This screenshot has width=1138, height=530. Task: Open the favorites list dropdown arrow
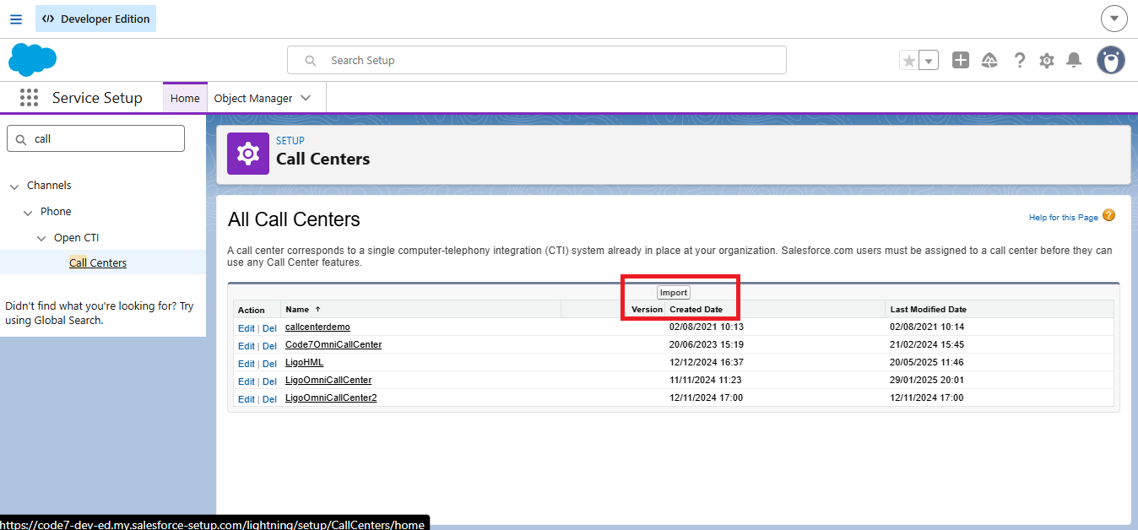coord(929,61)
